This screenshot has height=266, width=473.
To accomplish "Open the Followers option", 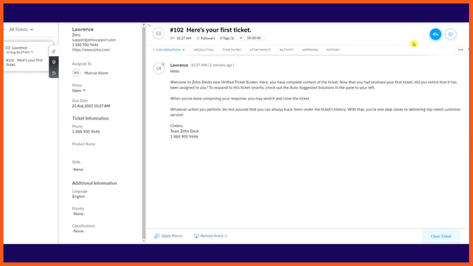I will [x=206, y=38].
